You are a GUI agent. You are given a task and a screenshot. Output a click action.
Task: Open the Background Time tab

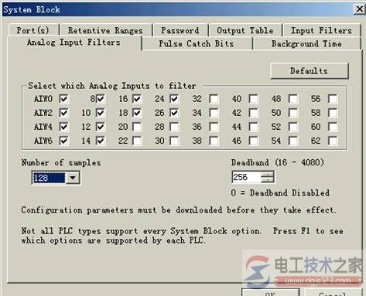coord(306,43)
